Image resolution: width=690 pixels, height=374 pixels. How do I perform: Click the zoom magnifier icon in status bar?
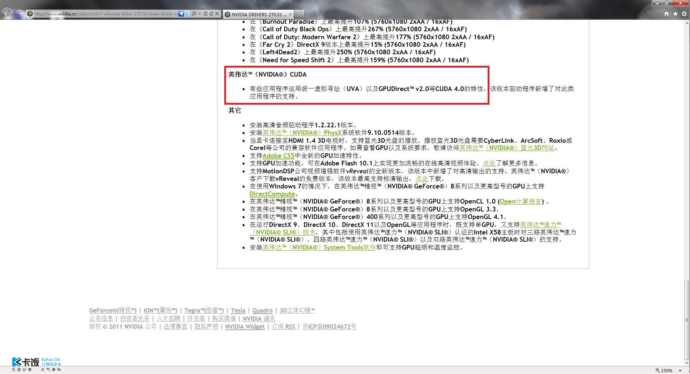(x=658, y=370)
